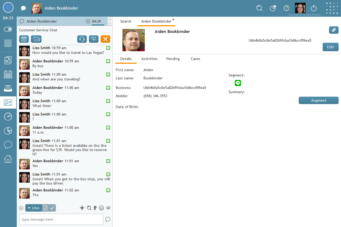Click the type message here field
The width and height of the screenshot is (341, 227).
tap(61, 219)
